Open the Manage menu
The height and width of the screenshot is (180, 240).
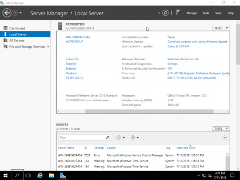(192, 13)
